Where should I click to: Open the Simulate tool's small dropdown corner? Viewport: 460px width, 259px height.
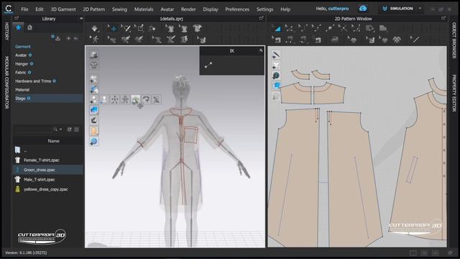(99, 31)
